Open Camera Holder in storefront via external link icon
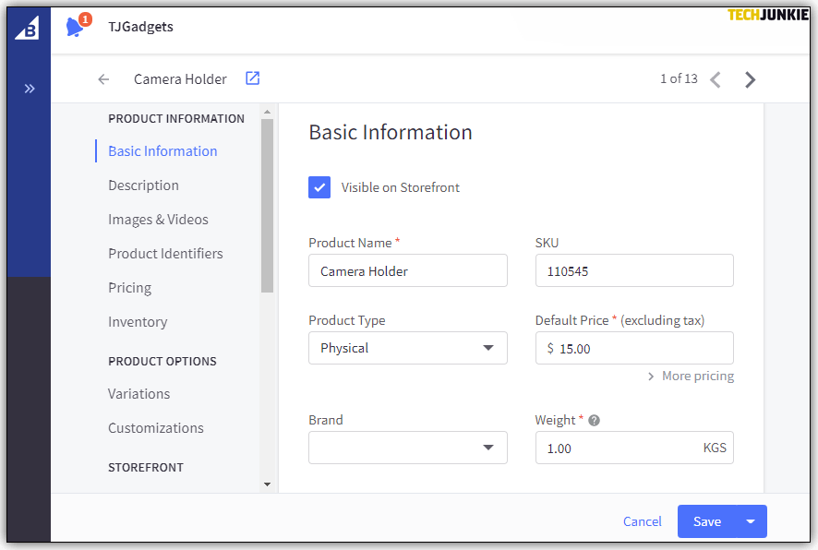This screenshot has width=818, height=550. (252, 78)
